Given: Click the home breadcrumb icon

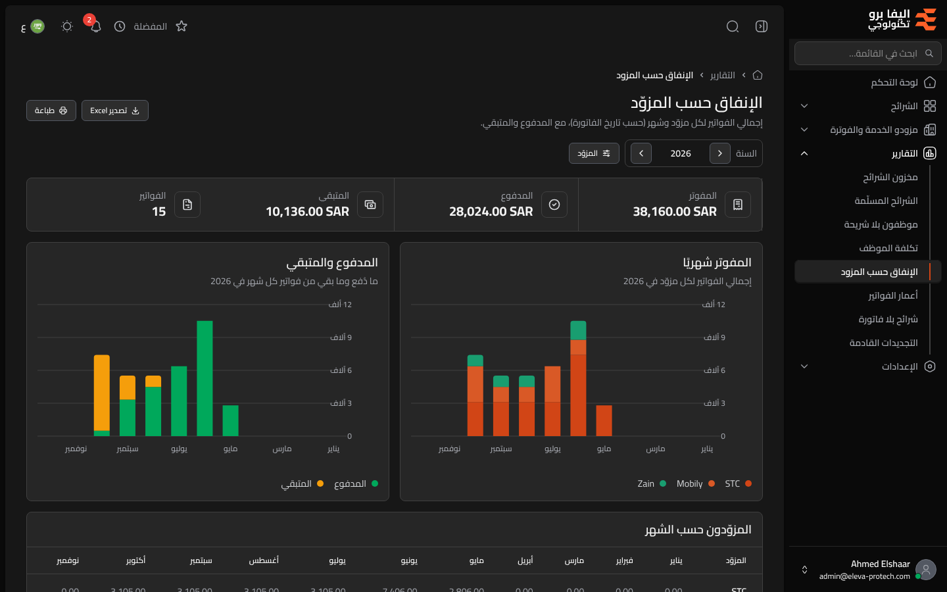Looking at the screenshot, I should point(758,75).
